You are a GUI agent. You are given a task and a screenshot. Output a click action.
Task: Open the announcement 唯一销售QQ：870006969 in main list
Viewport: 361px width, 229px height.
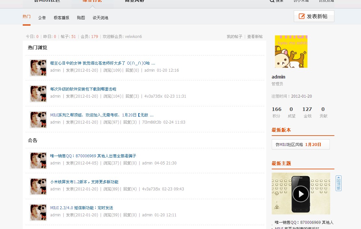[x=93, y=156]
